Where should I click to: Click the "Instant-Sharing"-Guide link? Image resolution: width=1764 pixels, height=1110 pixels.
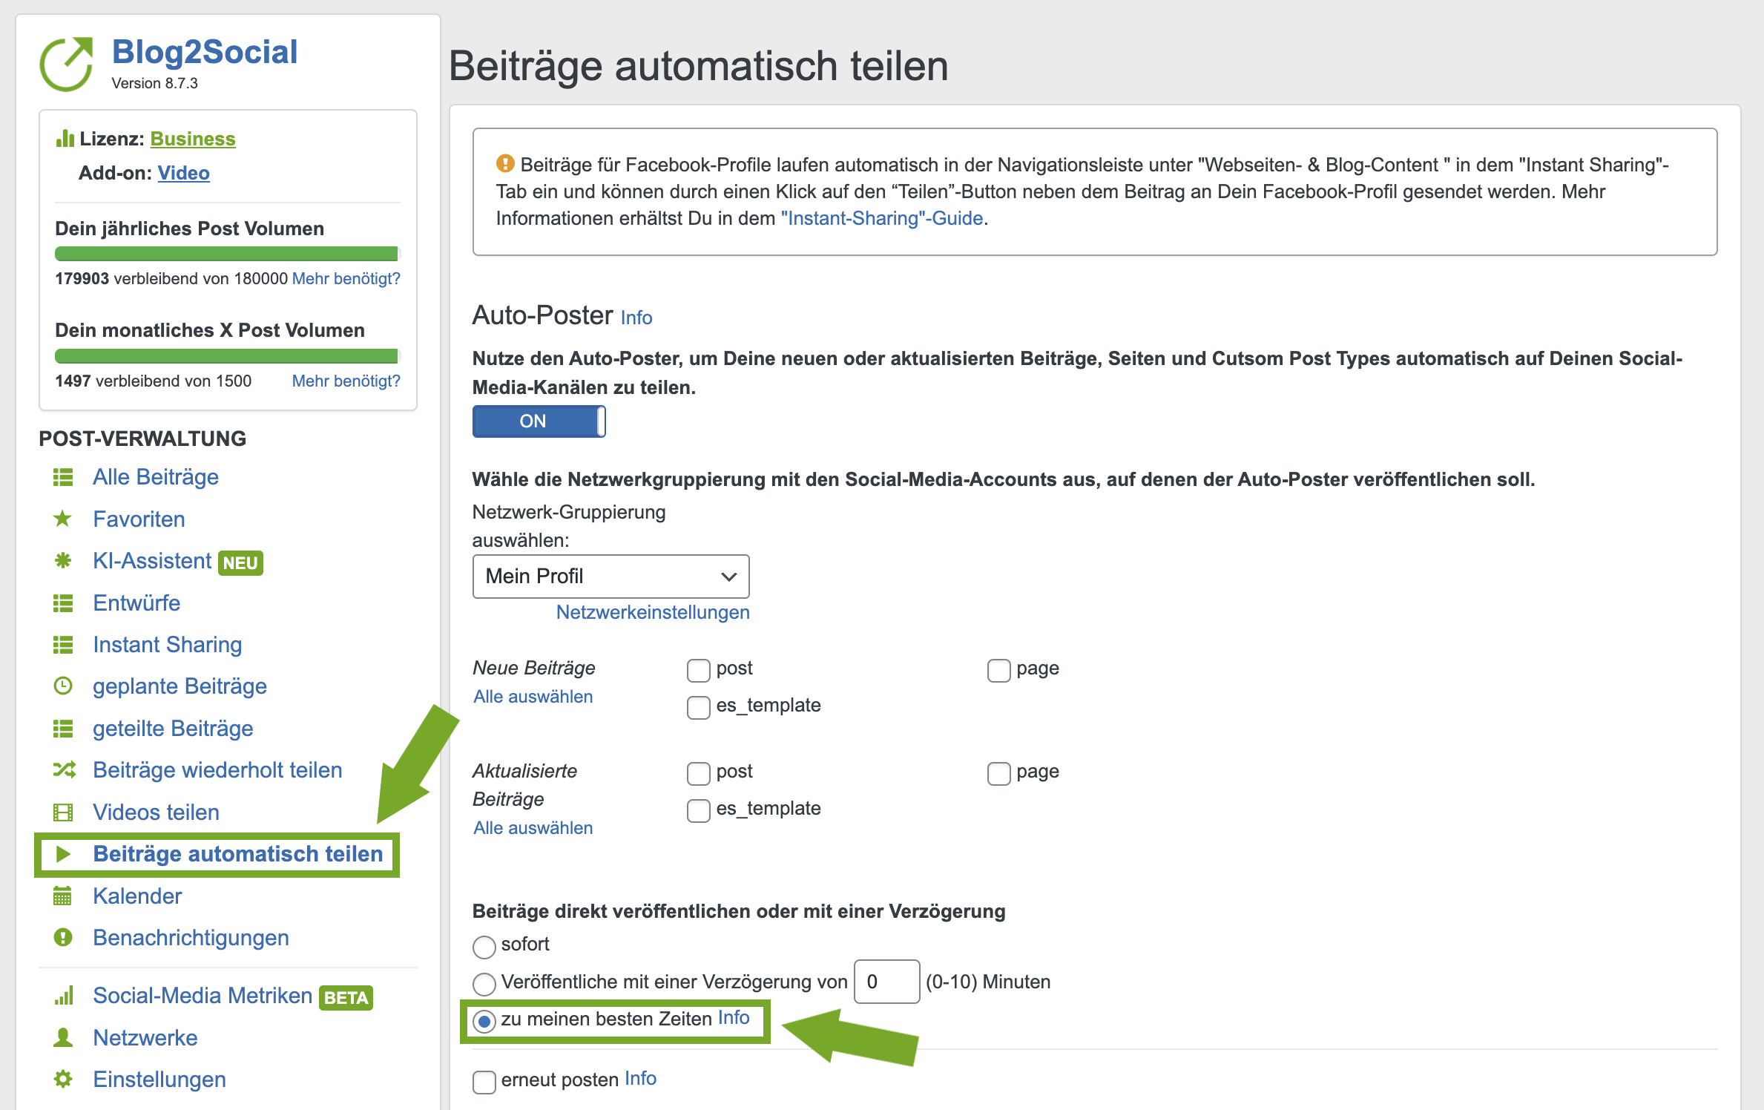pos(883,219)
